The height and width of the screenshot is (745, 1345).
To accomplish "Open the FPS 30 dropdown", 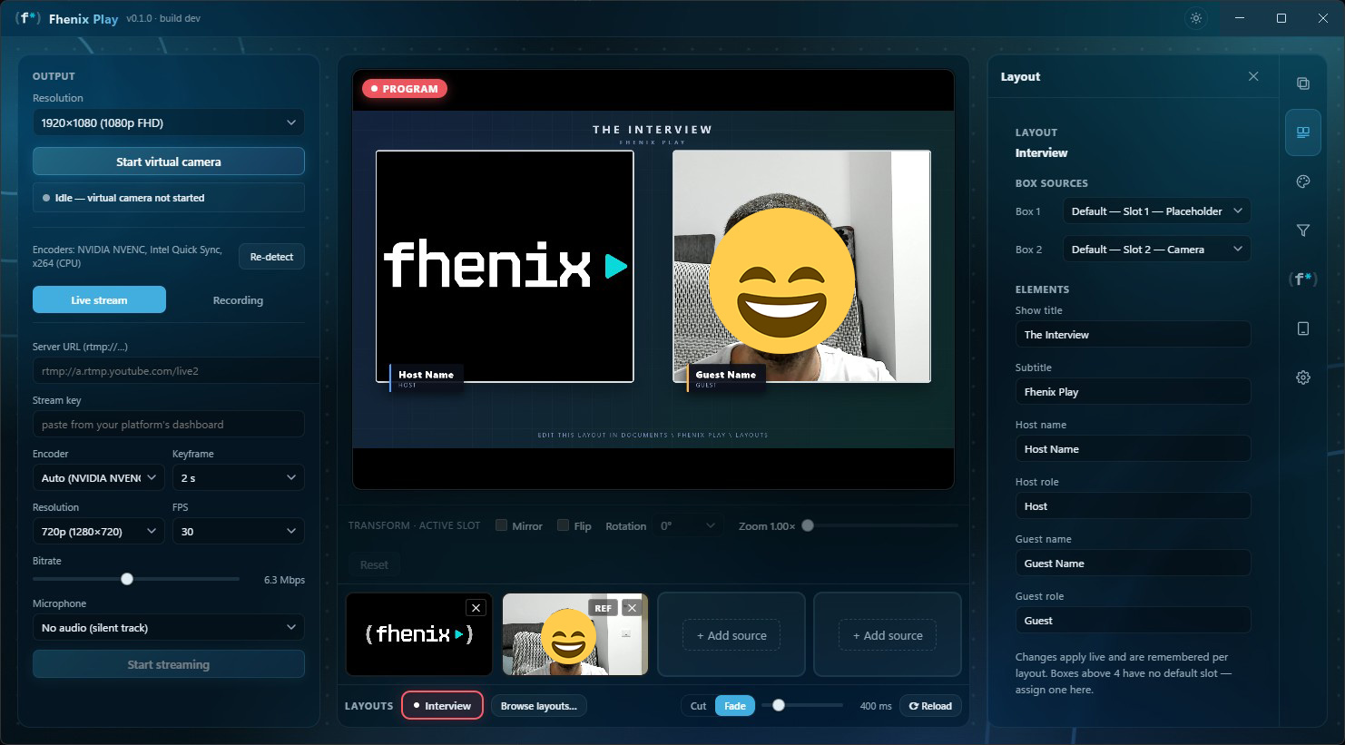I will pyautogui.click(x=239, y=532).
